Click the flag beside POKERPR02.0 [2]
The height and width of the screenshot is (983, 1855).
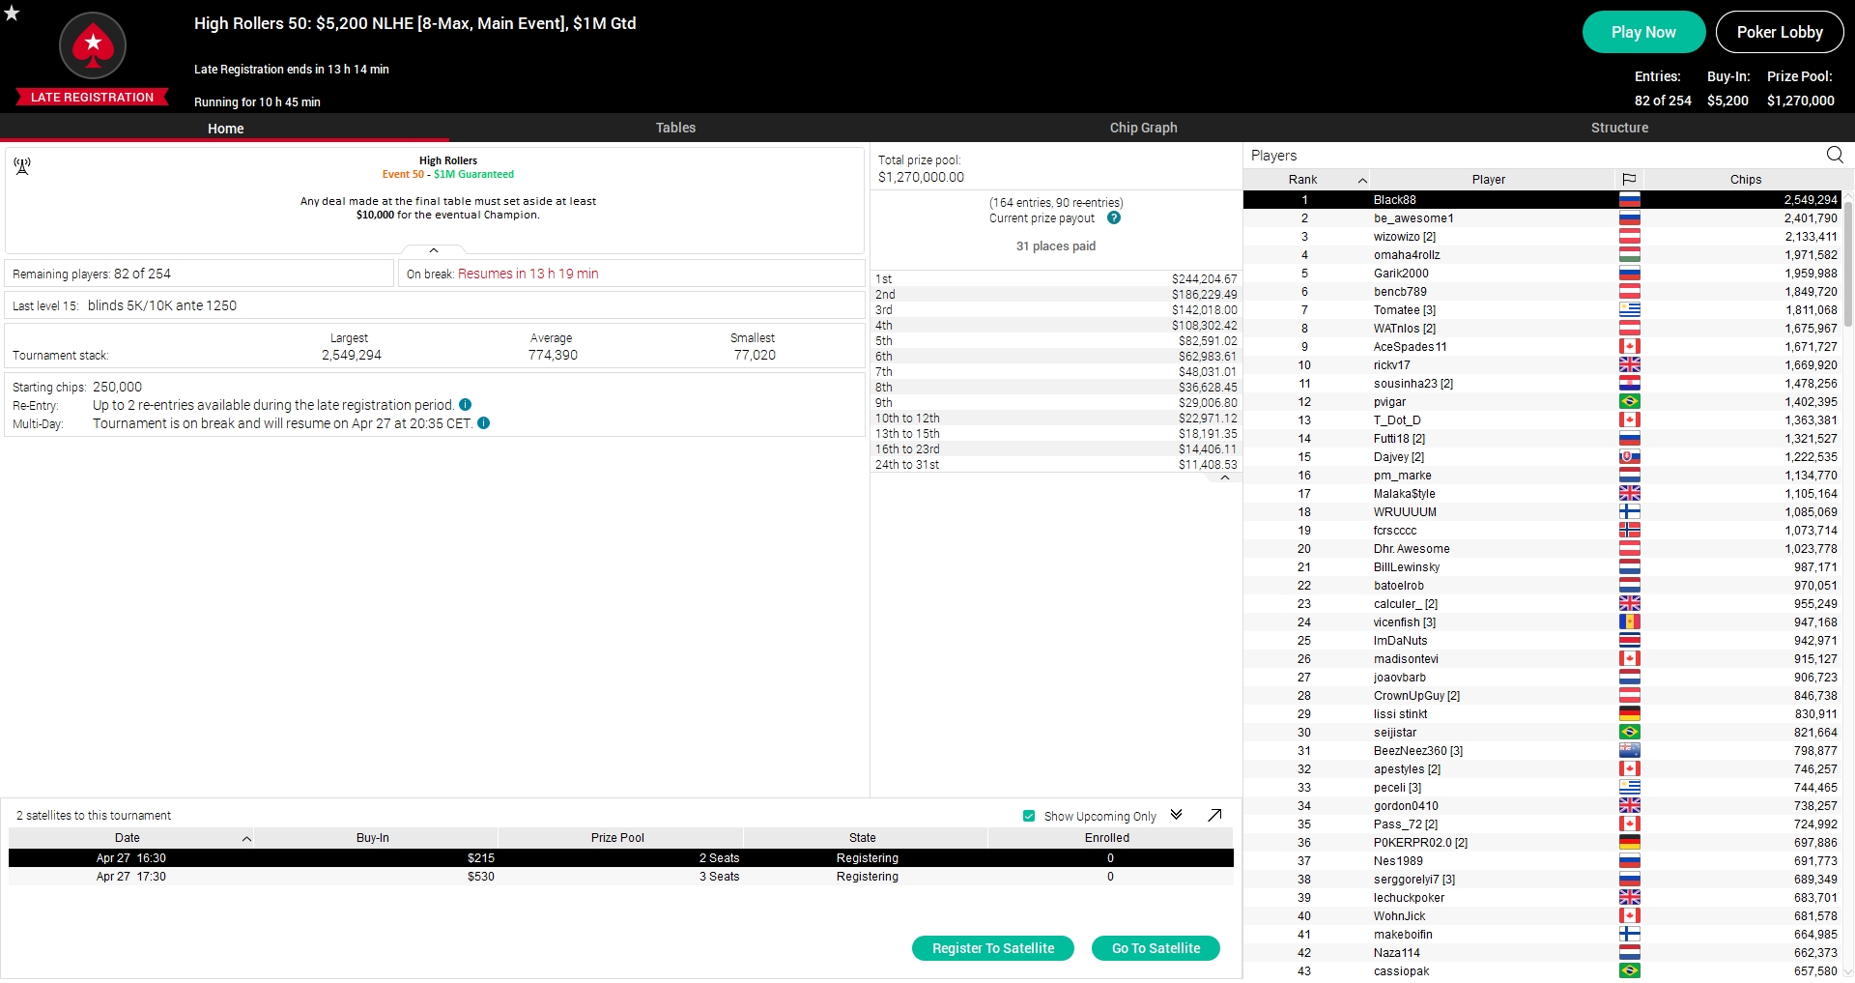tap(1630, 843)
